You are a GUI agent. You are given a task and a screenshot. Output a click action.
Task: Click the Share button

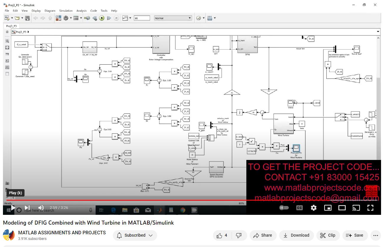click(263, 235)
